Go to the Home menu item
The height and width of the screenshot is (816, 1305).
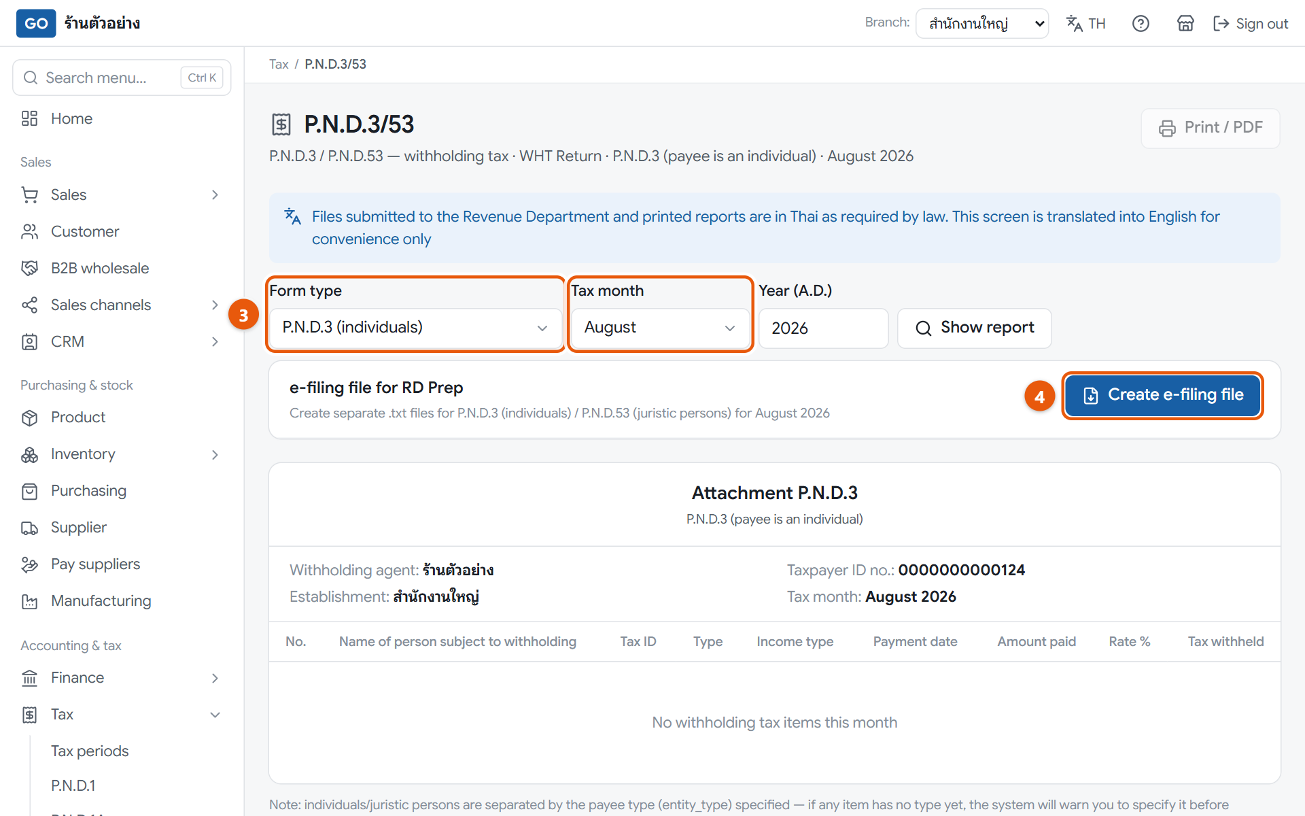(71, 118)
